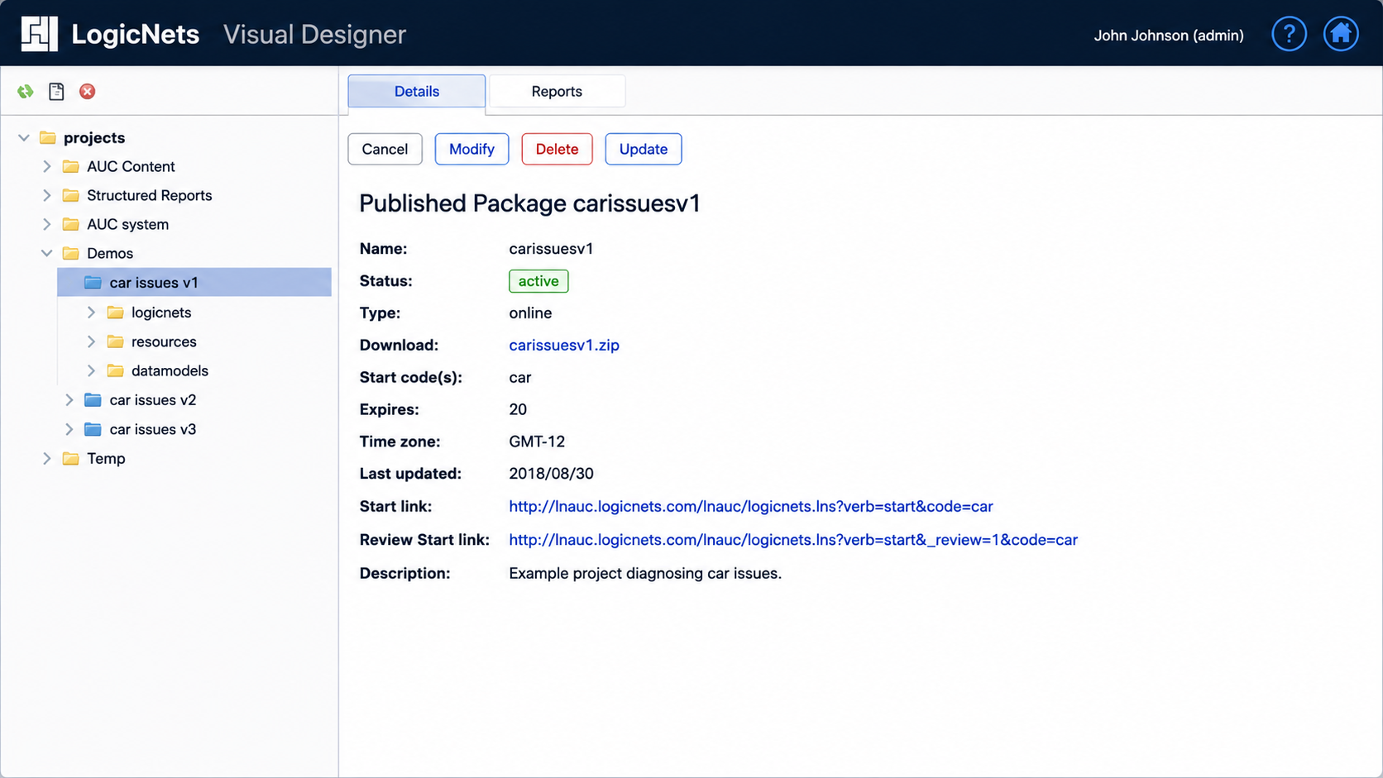Switch to the Details tab
This screenshot has height=778, width=1383.
tap(417, 91)
